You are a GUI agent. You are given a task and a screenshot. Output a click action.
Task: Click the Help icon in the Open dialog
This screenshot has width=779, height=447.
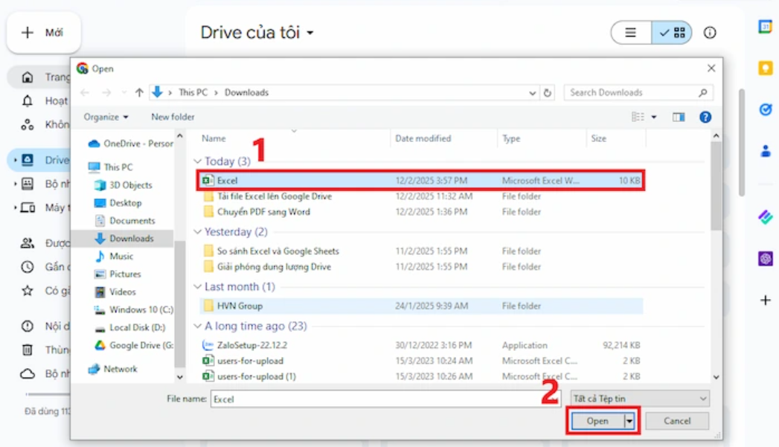coord(705,117)
